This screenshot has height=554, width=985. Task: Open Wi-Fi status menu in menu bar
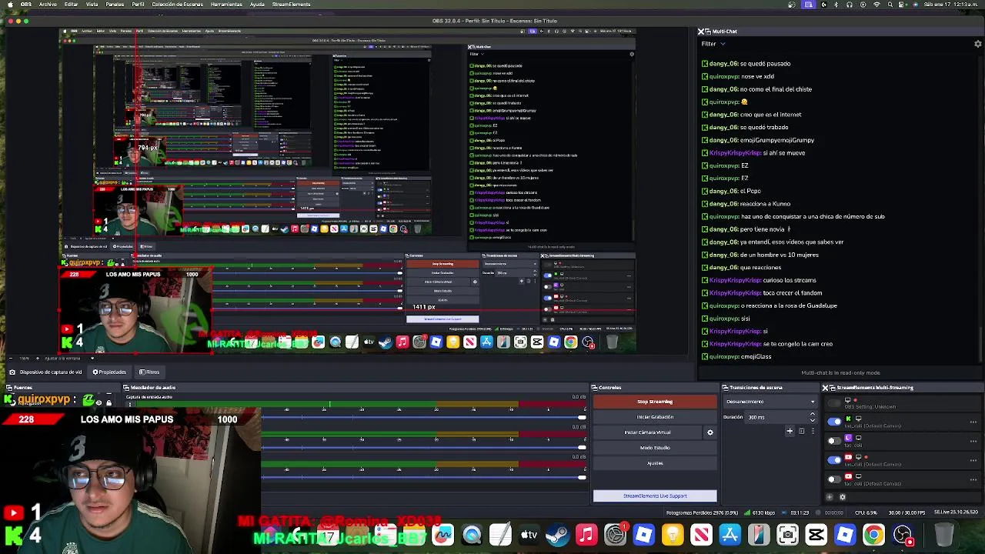coord(876,5)
